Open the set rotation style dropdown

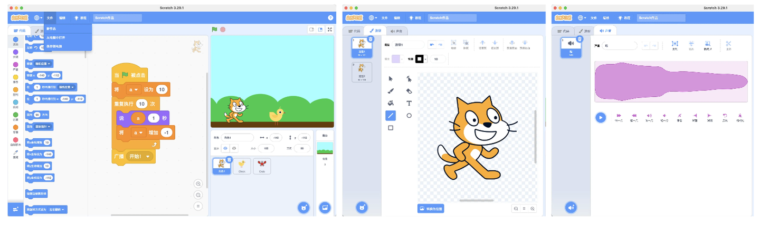[57, 209]
